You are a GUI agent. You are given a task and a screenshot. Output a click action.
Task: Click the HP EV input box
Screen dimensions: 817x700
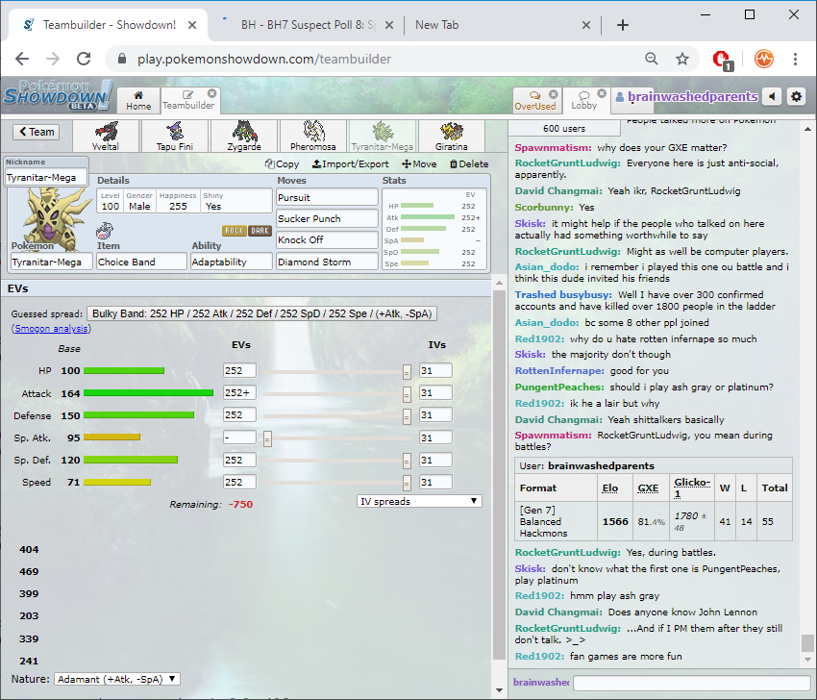(x=239, y=370)
